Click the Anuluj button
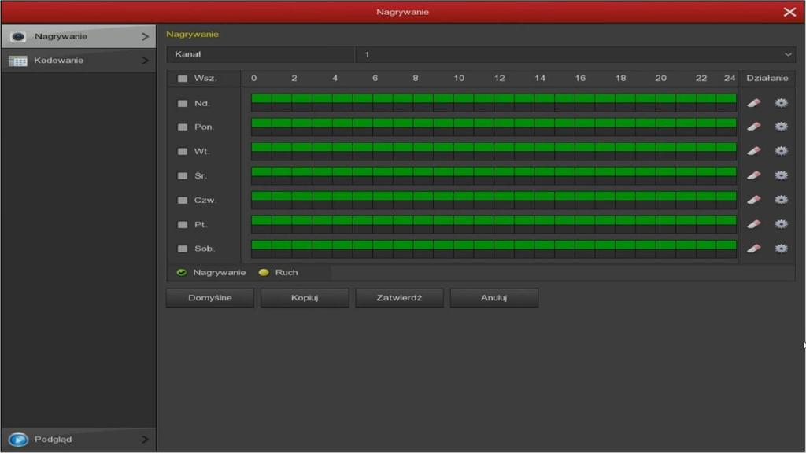Screen dimensions: 806x453 coord(494,298)
